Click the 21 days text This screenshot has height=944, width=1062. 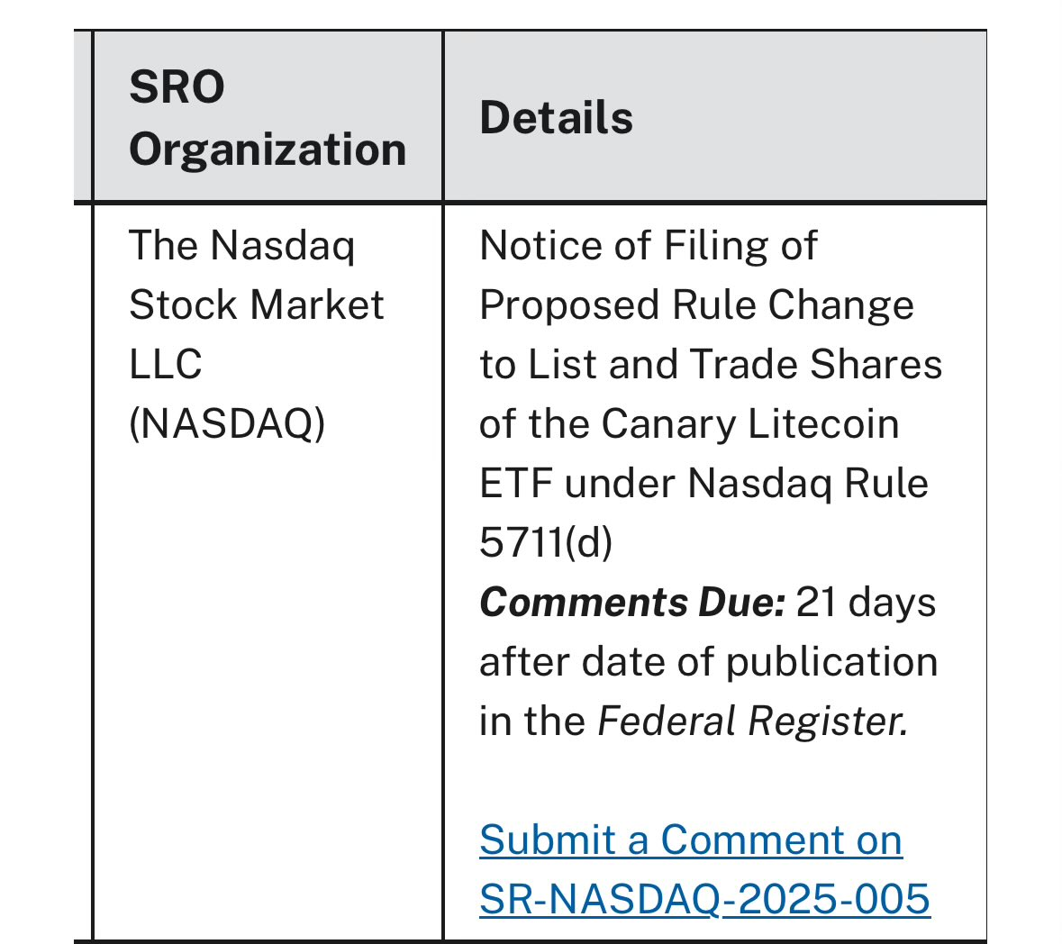point(866,603)
